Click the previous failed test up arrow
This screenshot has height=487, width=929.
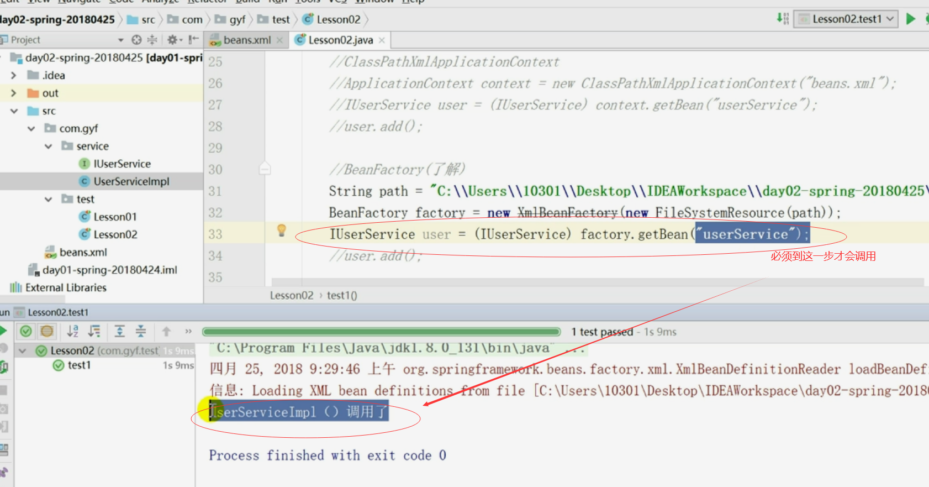166,331
